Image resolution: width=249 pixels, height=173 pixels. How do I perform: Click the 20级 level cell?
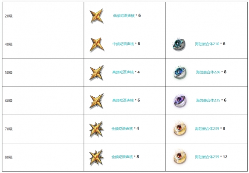click(43, 16)
